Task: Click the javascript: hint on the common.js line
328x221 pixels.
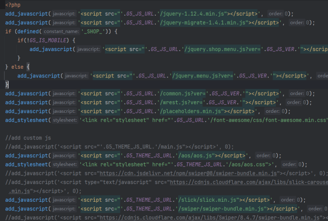Action: (x=64, y=94)
